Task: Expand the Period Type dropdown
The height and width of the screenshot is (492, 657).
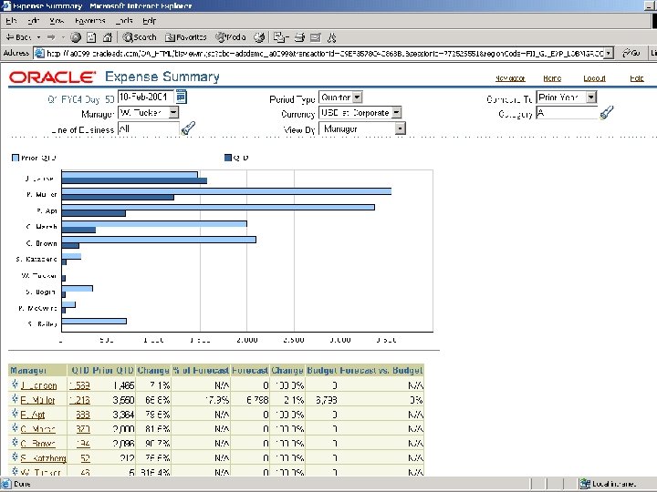Action: pyautogui.click(x=357, y=97)
